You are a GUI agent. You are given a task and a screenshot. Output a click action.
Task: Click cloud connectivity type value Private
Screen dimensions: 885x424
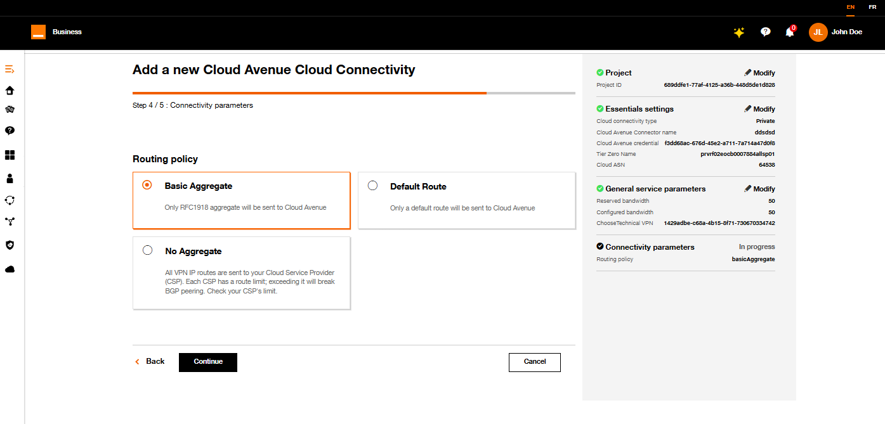pos(765,121)
